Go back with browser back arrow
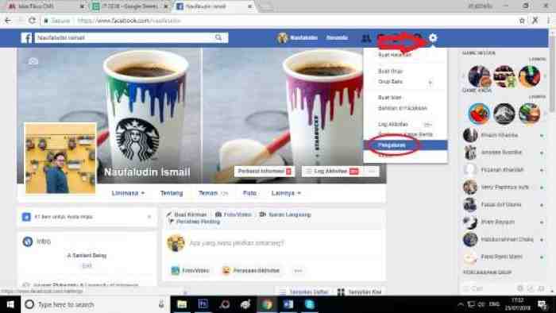 pyautogui.click(x=8, y=21)
